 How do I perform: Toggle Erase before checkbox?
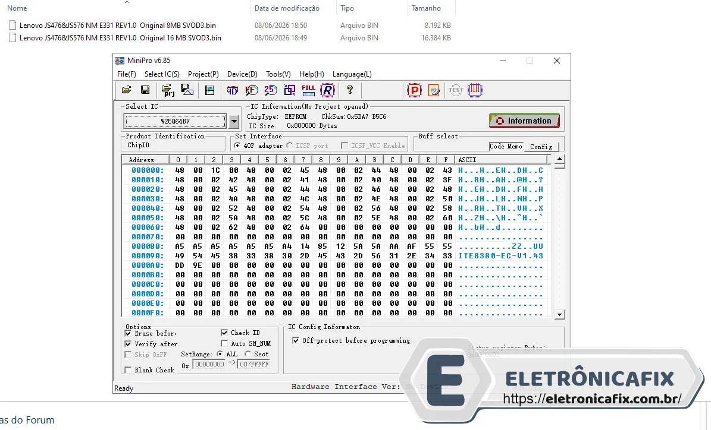[x=128, y=333]
